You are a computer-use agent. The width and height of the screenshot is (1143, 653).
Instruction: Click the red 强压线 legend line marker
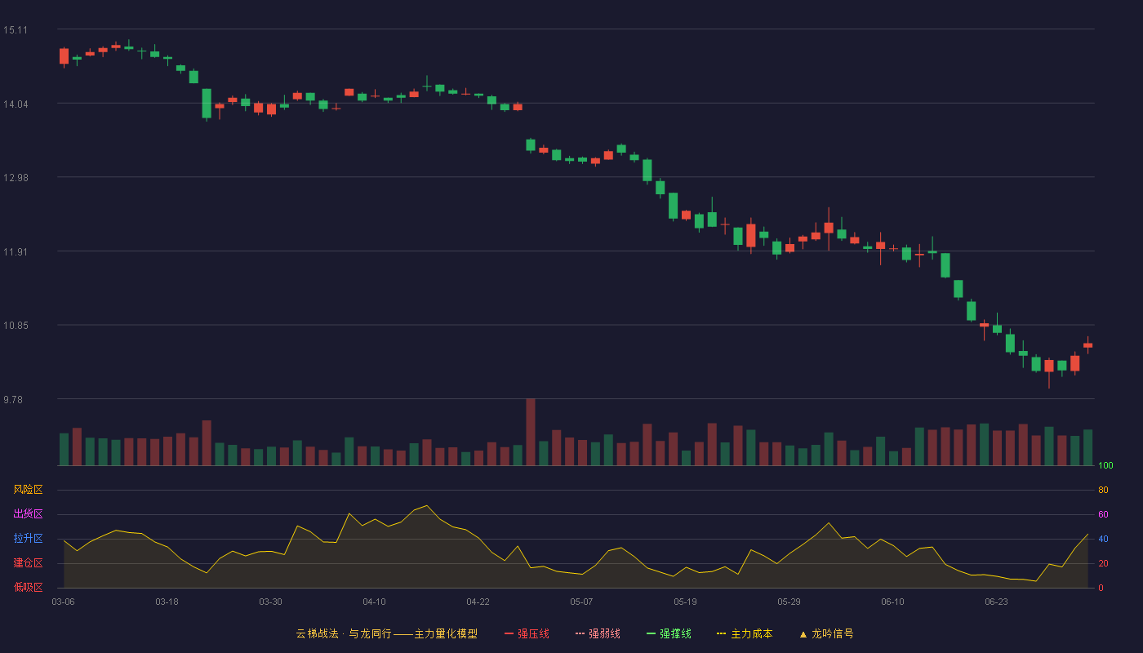509,633
